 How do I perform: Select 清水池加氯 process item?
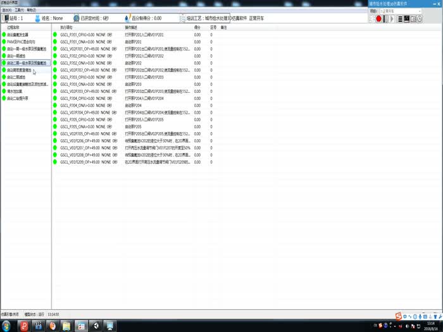15,91
